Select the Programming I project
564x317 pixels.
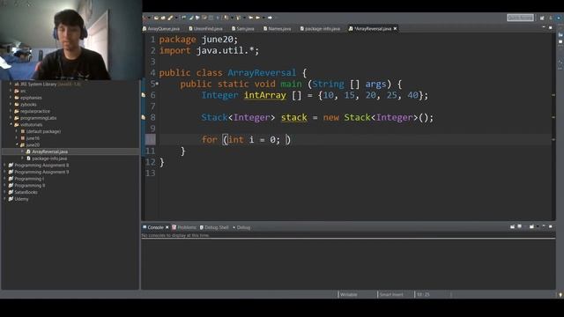click(29, 179)
